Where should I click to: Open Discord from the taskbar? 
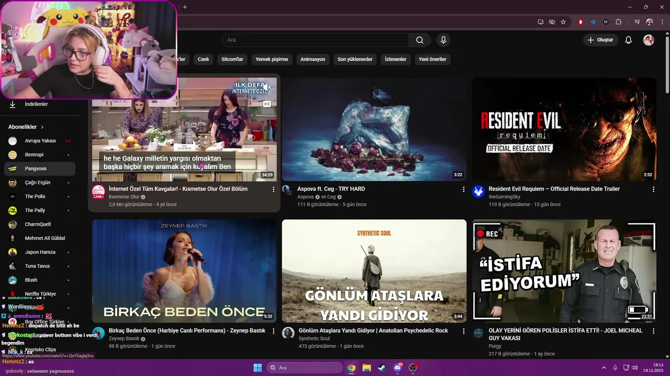[x=397, y=368]
